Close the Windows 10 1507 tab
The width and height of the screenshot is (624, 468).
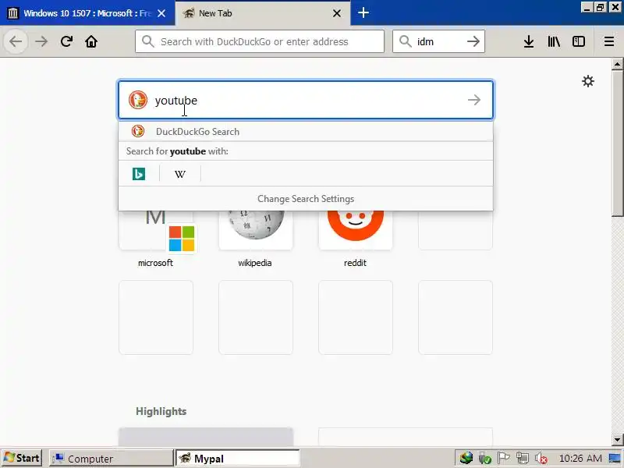pos(161,13)
